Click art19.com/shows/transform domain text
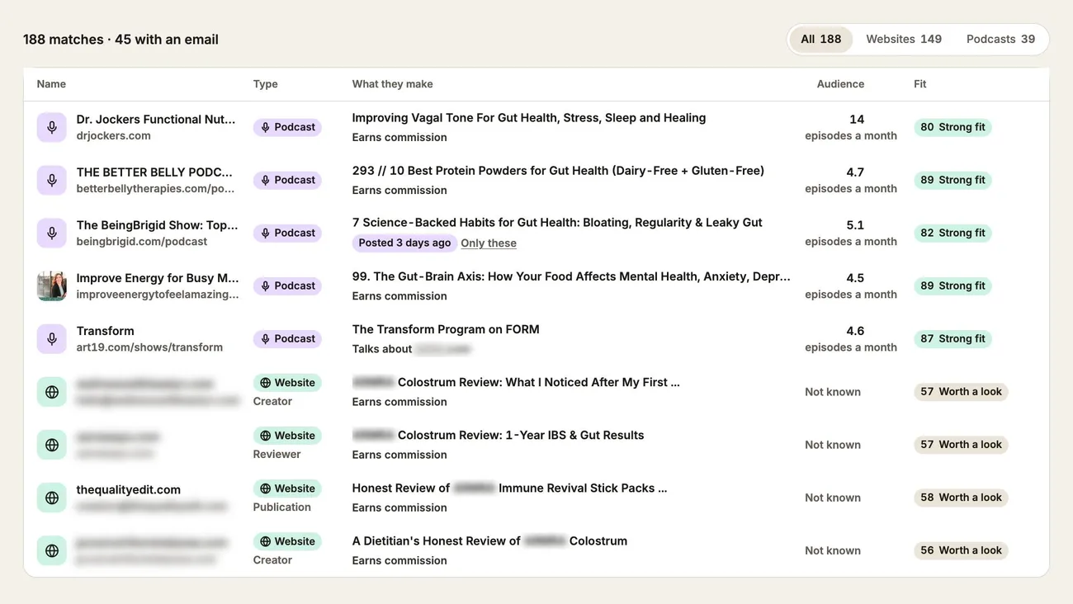 tap(149, 347)
